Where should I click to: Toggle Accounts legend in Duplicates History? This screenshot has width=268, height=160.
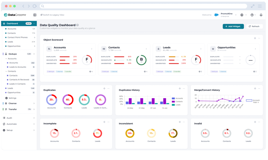coord(177,98)
